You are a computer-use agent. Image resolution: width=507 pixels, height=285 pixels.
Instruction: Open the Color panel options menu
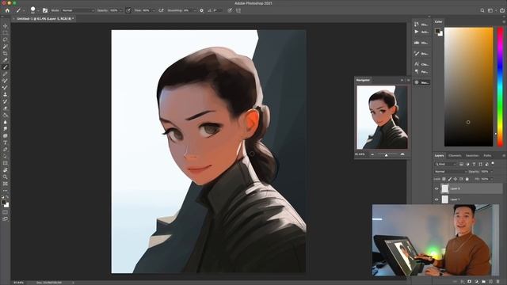pyautogui.click(x=504, y=21)
